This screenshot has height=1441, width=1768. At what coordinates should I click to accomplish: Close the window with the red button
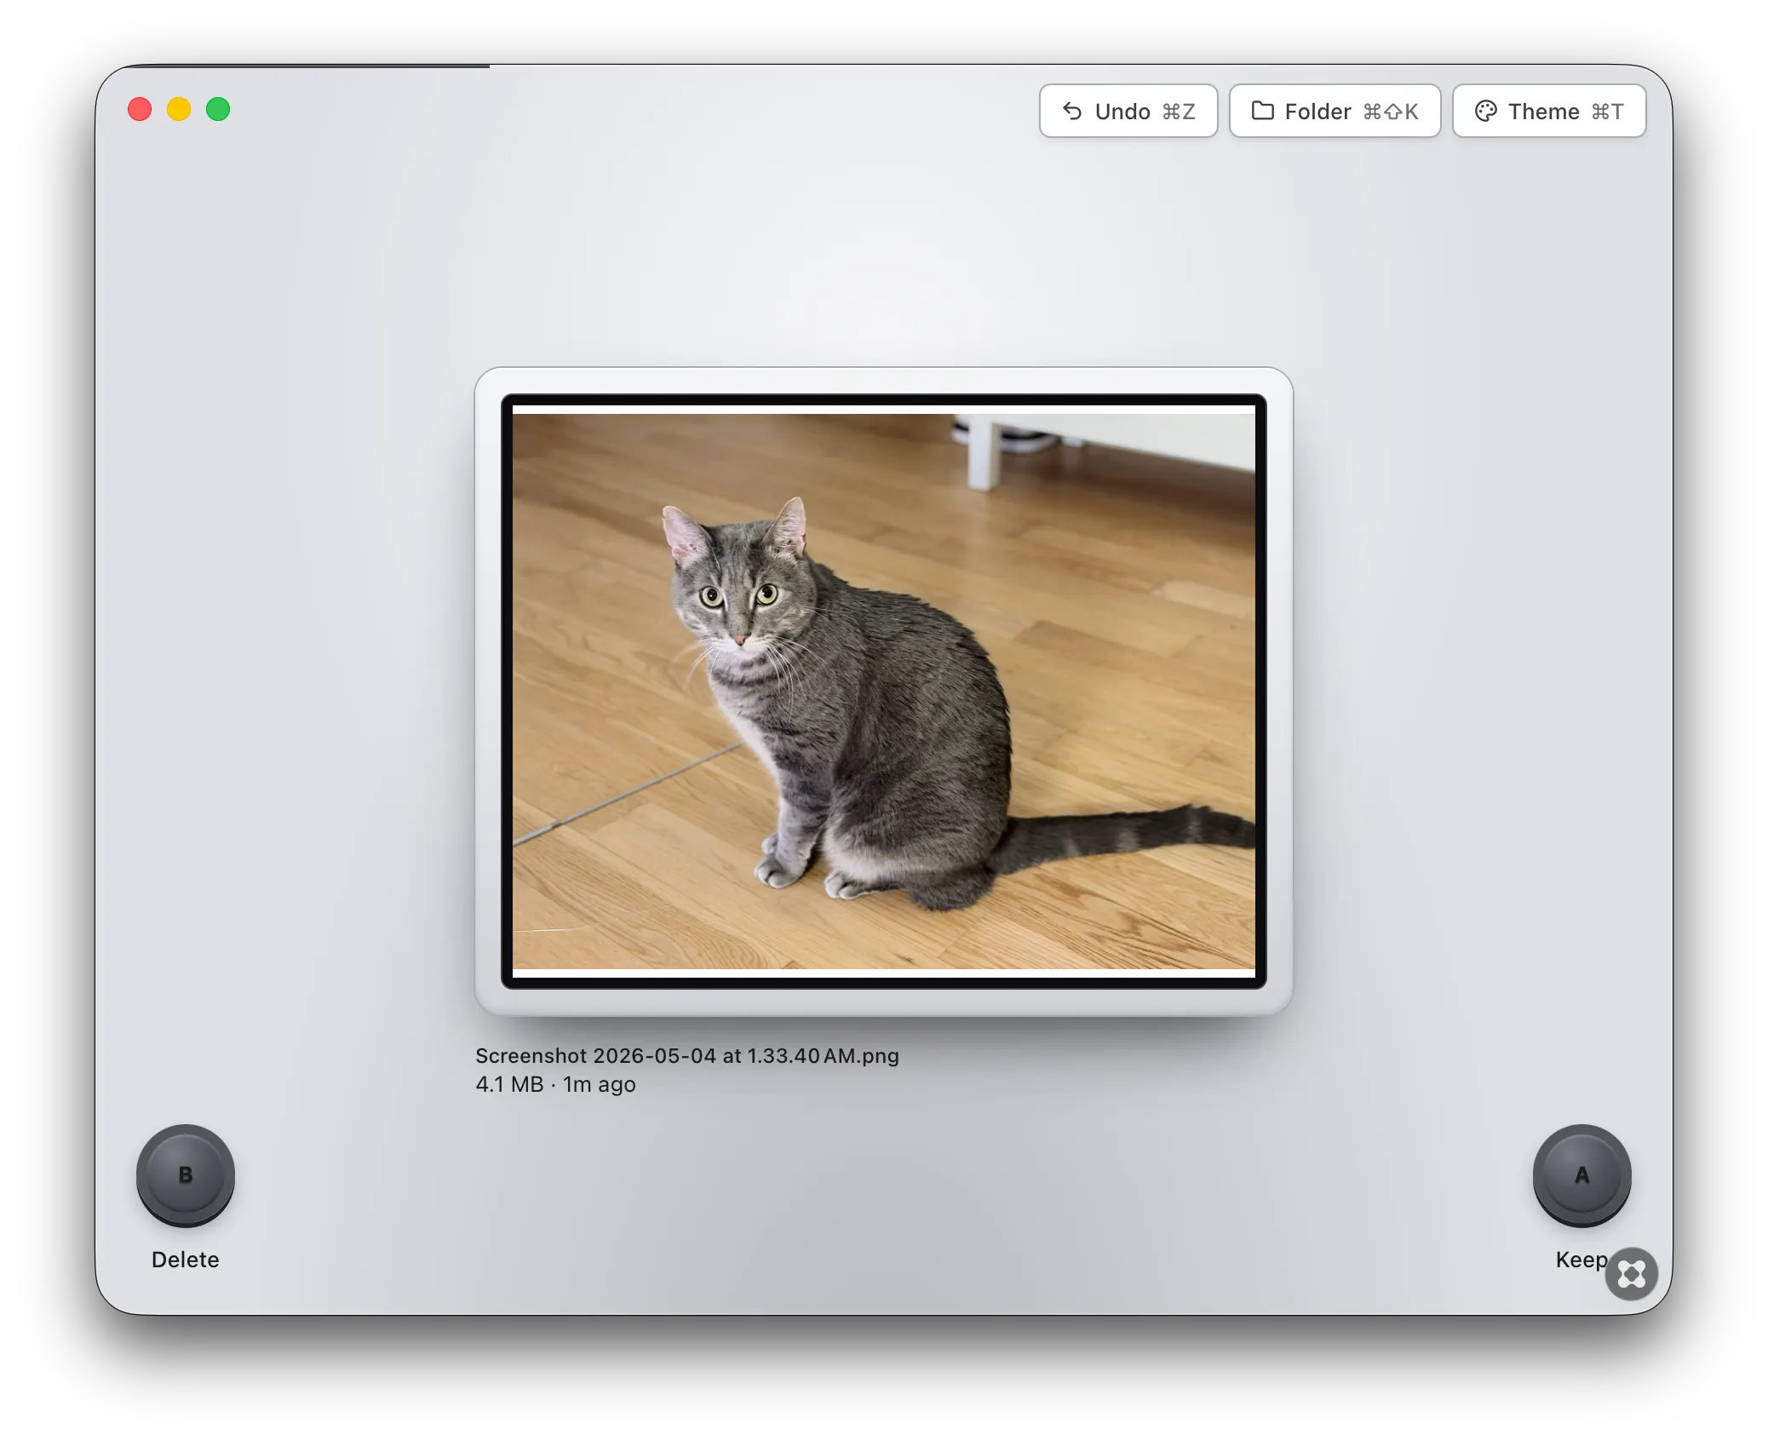[x=140, y=110]
